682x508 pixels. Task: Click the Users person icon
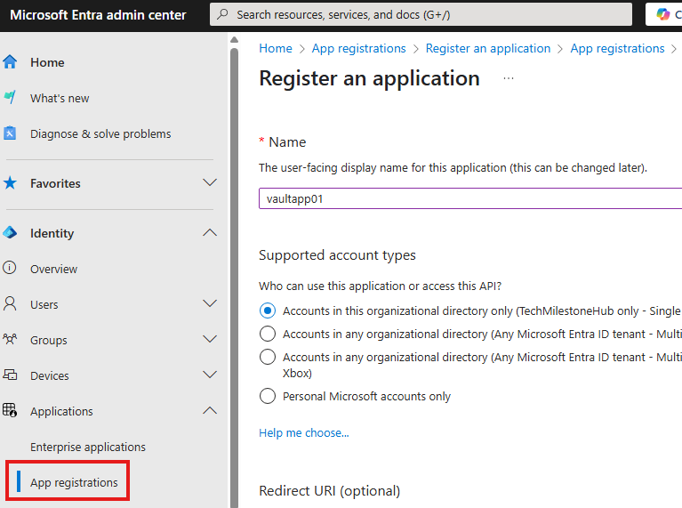10,303
